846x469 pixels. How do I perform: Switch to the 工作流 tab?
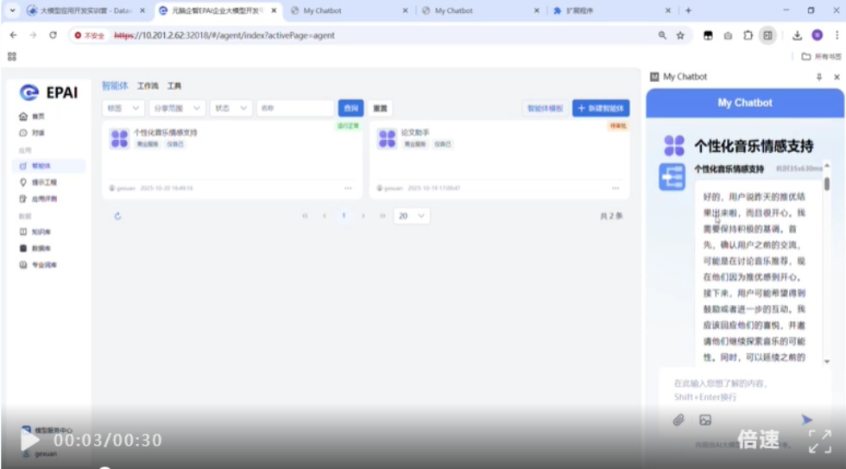(148, 86)
